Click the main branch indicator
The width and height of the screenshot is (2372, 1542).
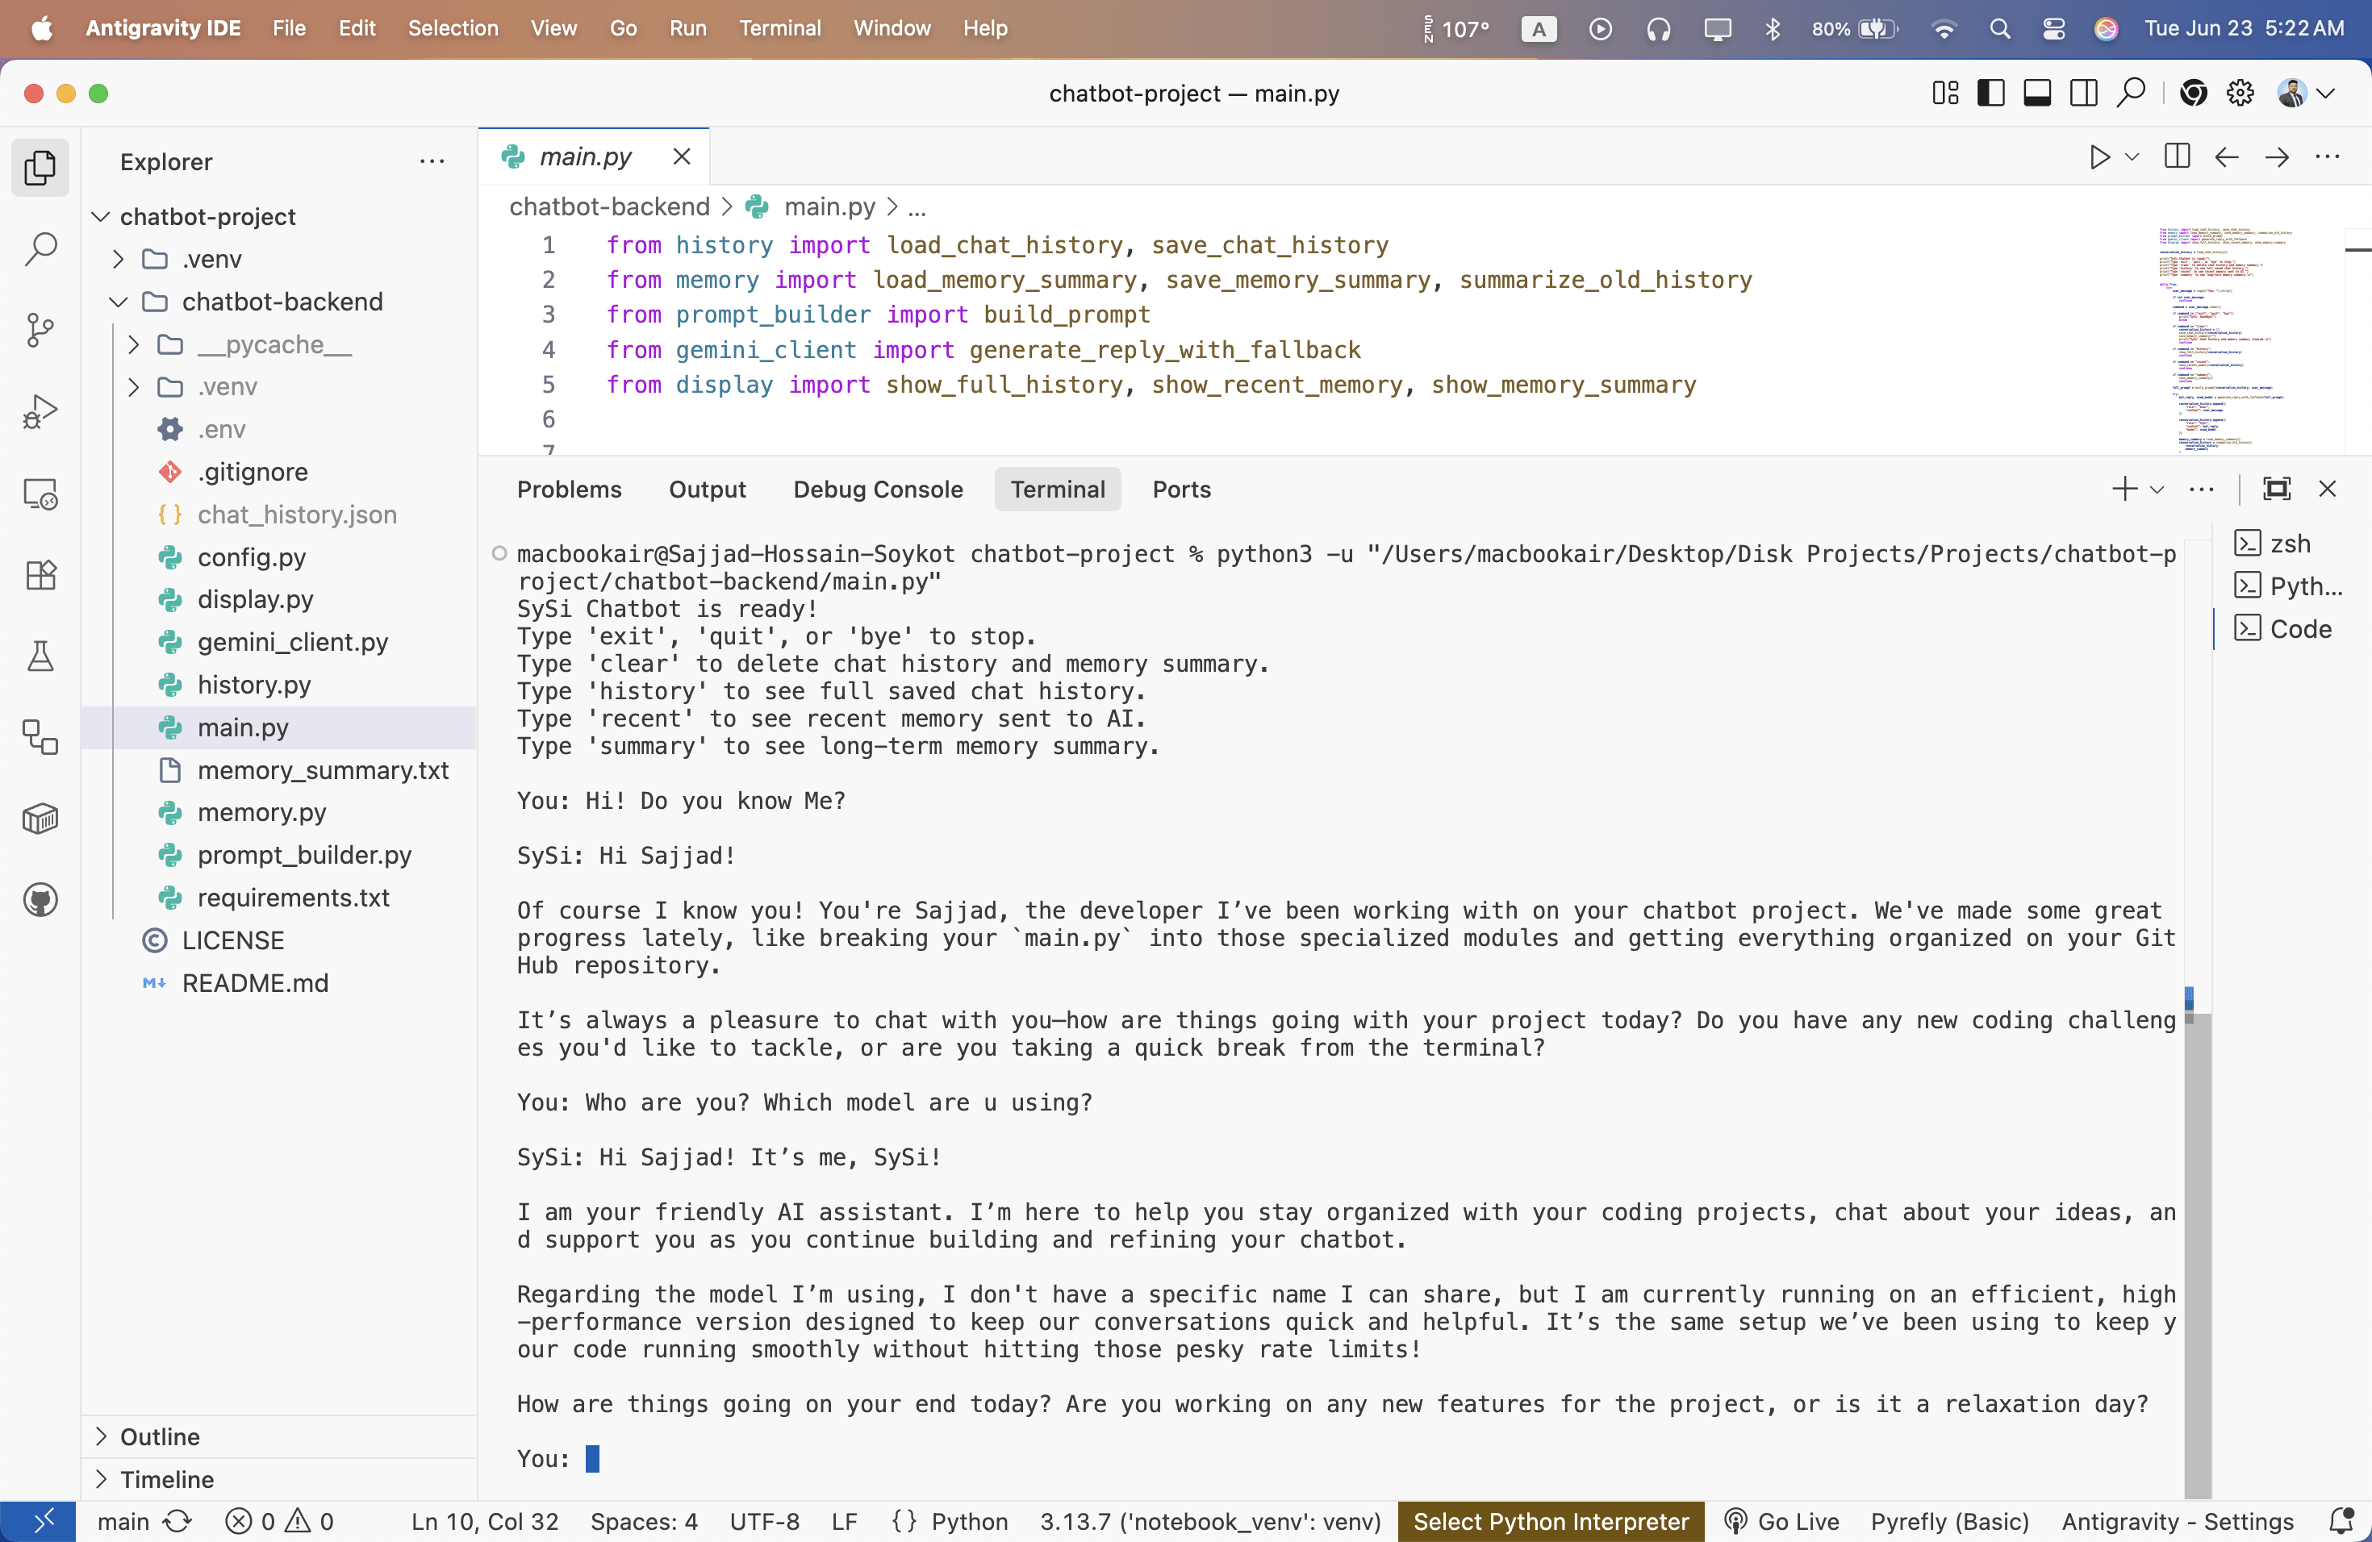click(x=123, y=1521)
